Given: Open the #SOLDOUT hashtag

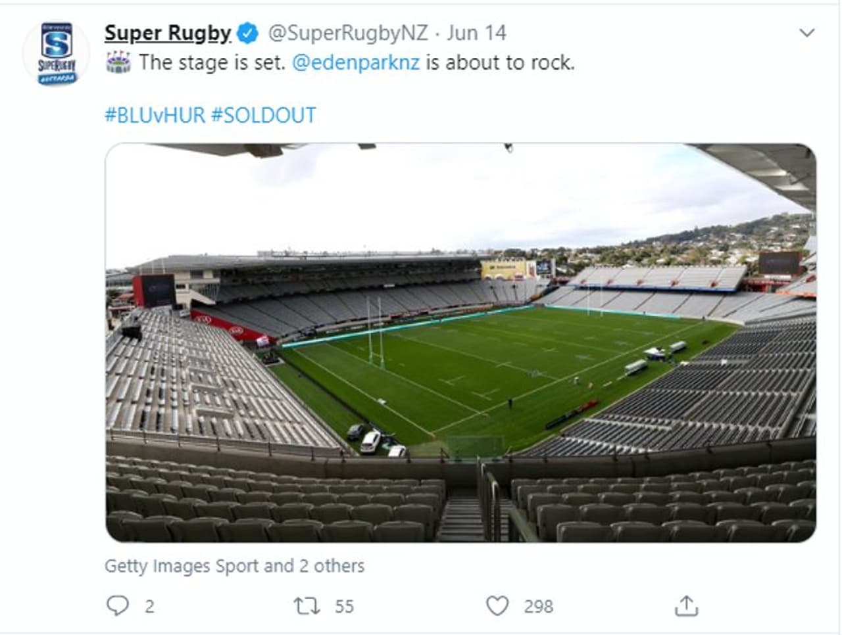Looking at the screenshot, I should click(x=263, y=115).
